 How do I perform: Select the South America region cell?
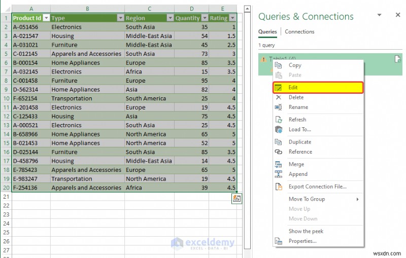[x=149, y=99]
